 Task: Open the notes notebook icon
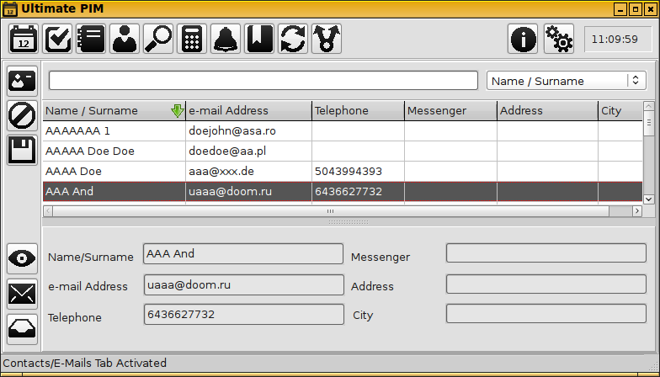[x=91, y=39]
